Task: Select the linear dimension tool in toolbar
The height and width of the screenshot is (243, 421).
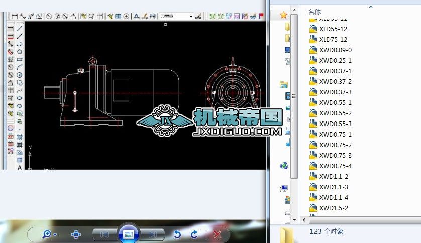Action: 14,16
